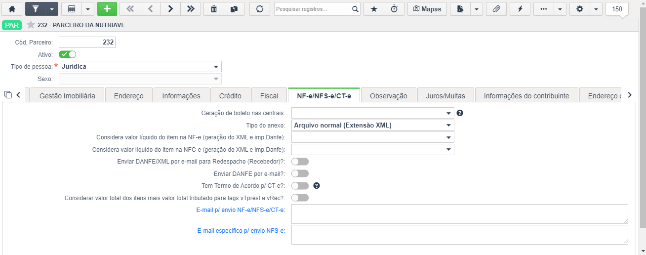Expand the settings gear dropdown arrow

tap(596, 9)
